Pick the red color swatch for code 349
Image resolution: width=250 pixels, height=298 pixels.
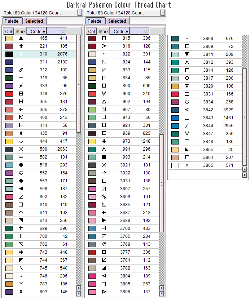(9, 94)
